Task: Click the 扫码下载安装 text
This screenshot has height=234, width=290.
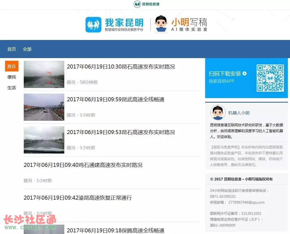Action: click(225, 74)
